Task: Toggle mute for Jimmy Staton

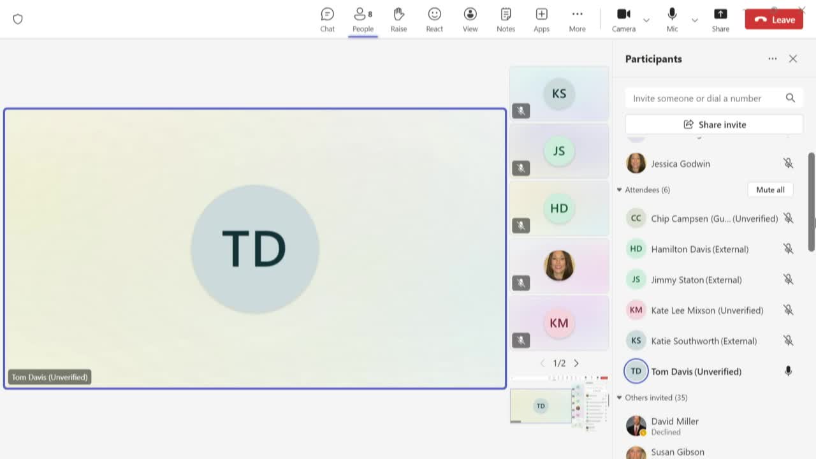Action: 789,279
